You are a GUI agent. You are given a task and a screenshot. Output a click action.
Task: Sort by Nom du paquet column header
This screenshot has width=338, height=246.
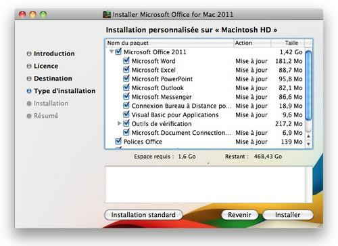click(170, 43)
